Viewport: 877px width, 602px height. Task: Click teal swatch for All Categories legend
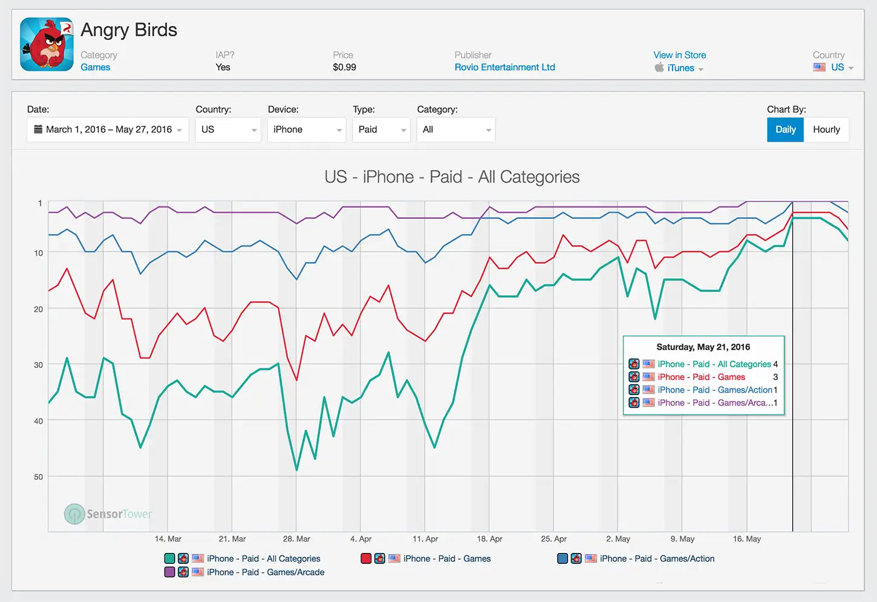[169, 558]
